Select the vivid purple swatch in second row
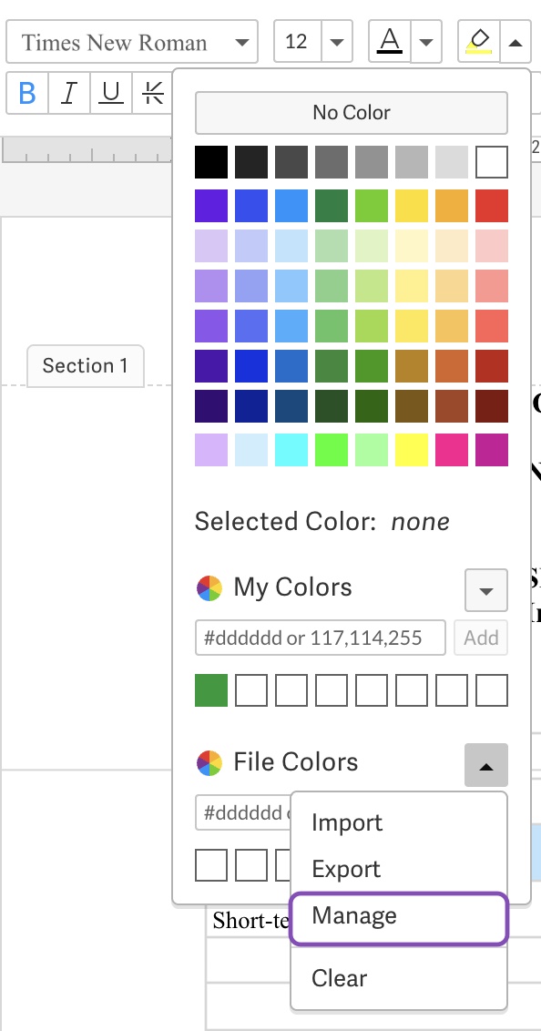Screen dimensions: 541x1031 211,206
